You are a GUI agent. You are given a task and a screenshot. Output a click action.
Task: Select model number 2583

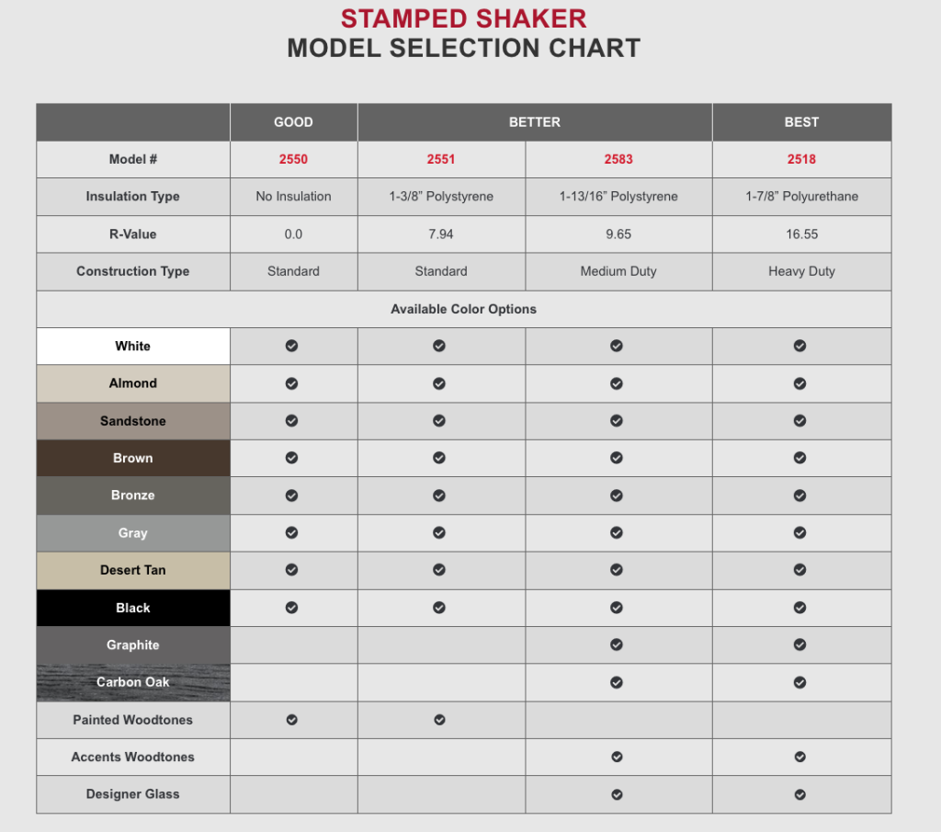[618, 159]
